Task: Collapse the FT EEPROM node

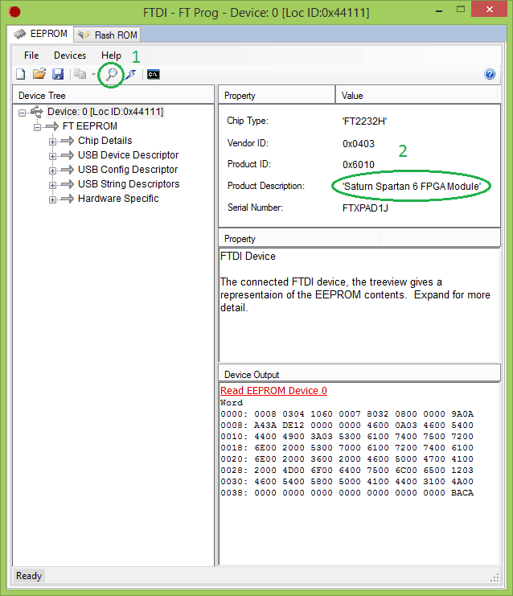Action: [x=38, y=126]
